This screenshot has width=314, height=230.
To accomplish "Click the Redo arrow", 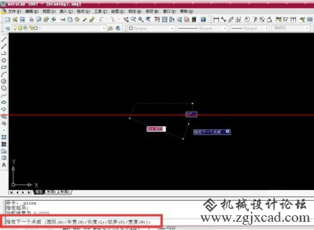I will (x=112, y=19).
